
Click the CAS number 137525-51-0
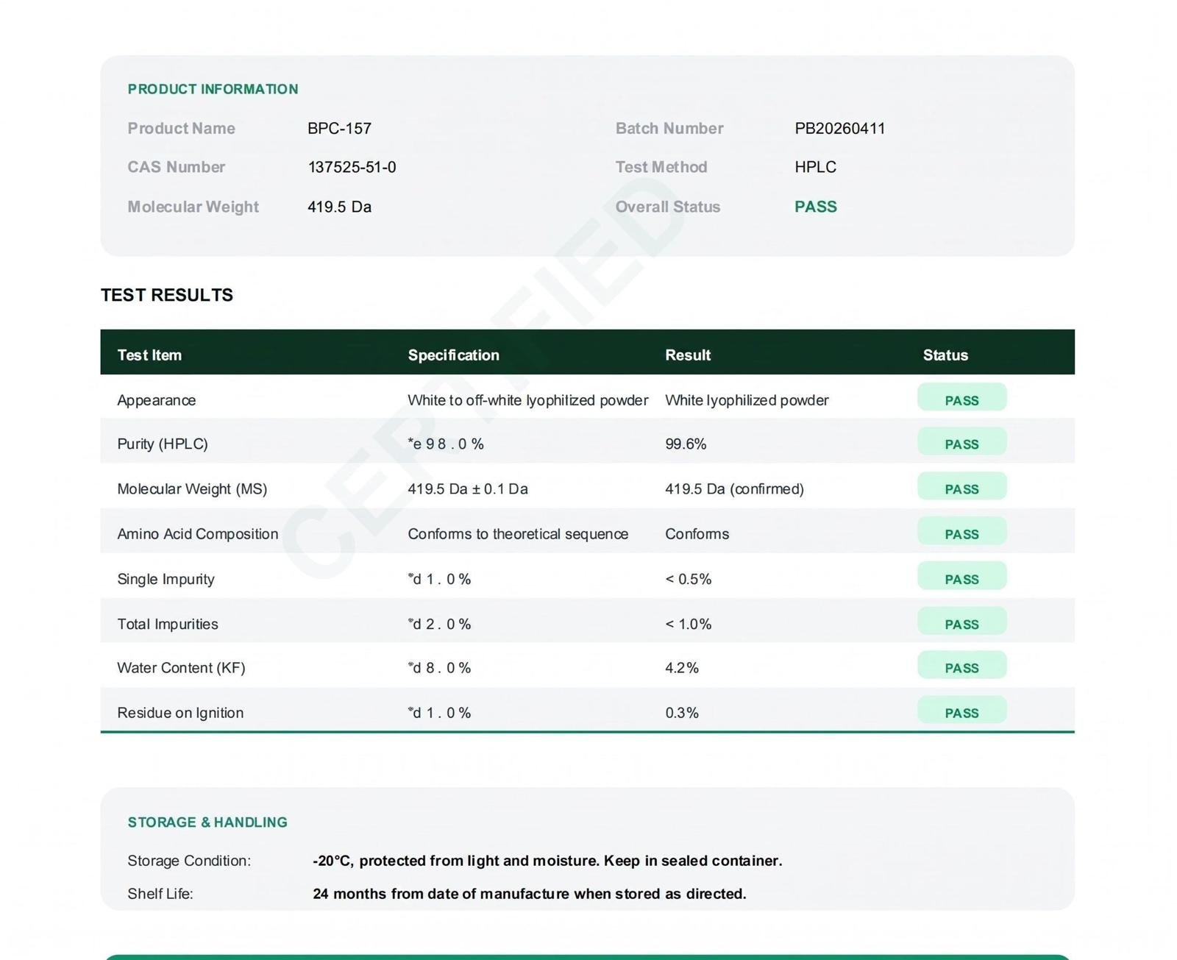(x=352, y=167)
